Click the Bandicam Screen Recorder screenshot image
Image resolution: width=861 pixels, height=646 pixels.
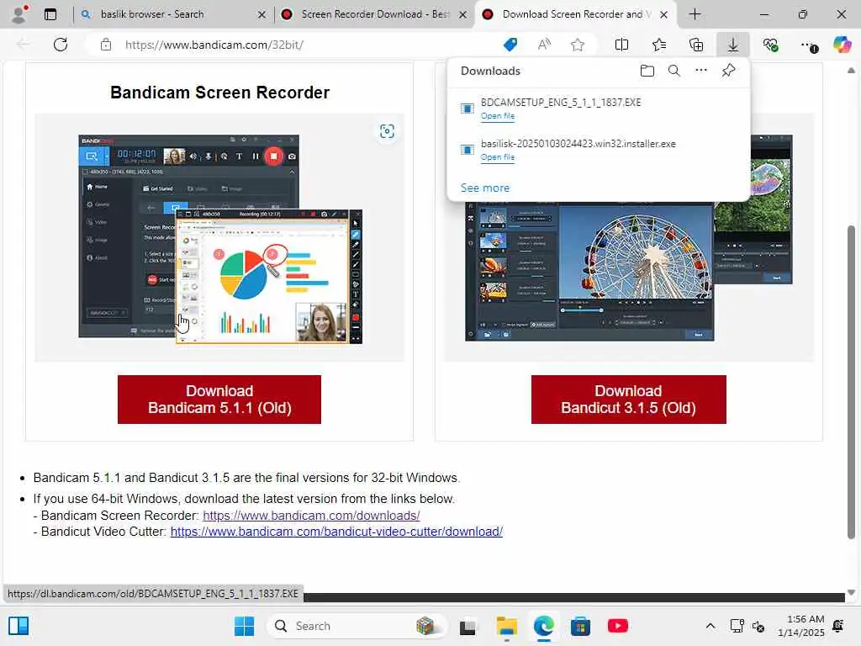point(220,239)
